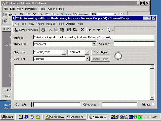Click yellow speaker icon in system tray

112,117
